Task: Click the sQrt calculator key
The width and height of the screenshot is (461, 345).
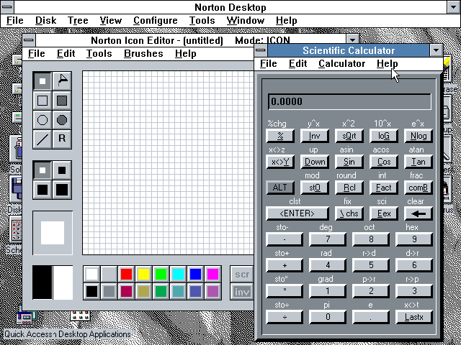Action: click(x=349, y=136)
